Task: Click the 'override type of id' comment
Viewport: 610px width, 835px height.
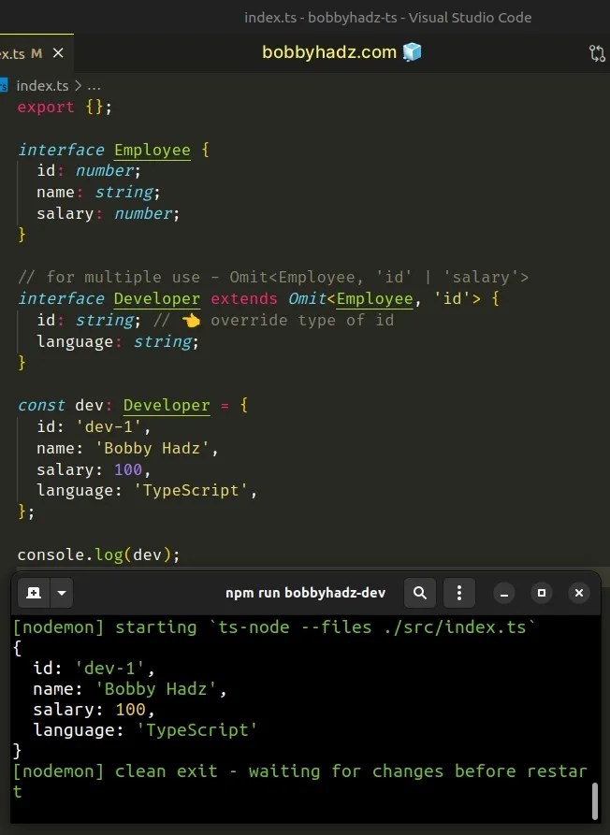Action: [x=302, y=320]
